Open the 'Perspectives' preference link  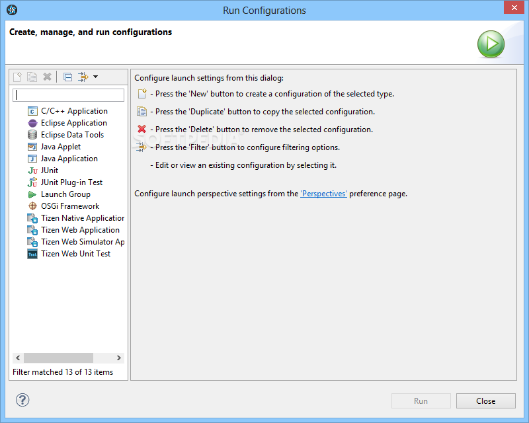click(323, 194)
